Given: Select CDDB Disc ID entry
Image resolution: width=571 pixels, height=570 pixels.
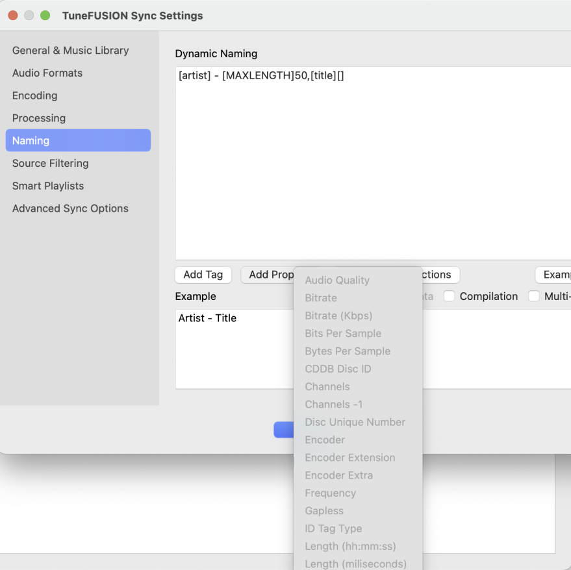Looking at the screenshot, I should [x=358, y=369].
